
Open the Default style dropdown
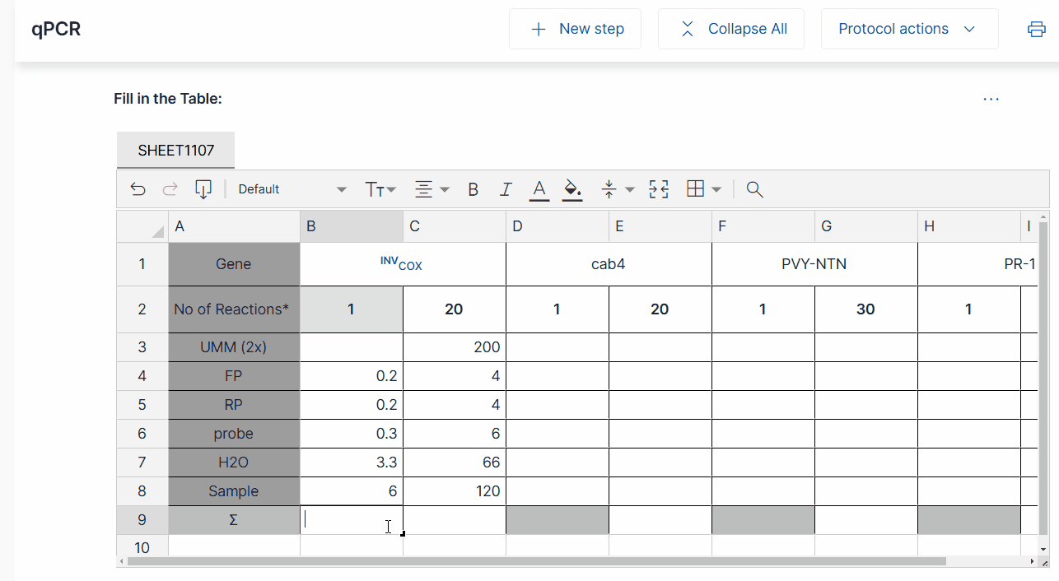(x=290, y=188)
